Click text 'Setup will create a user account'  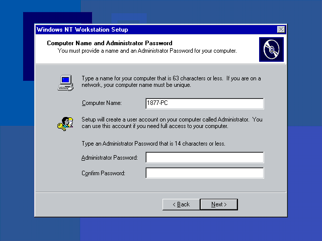click(120, 119)
